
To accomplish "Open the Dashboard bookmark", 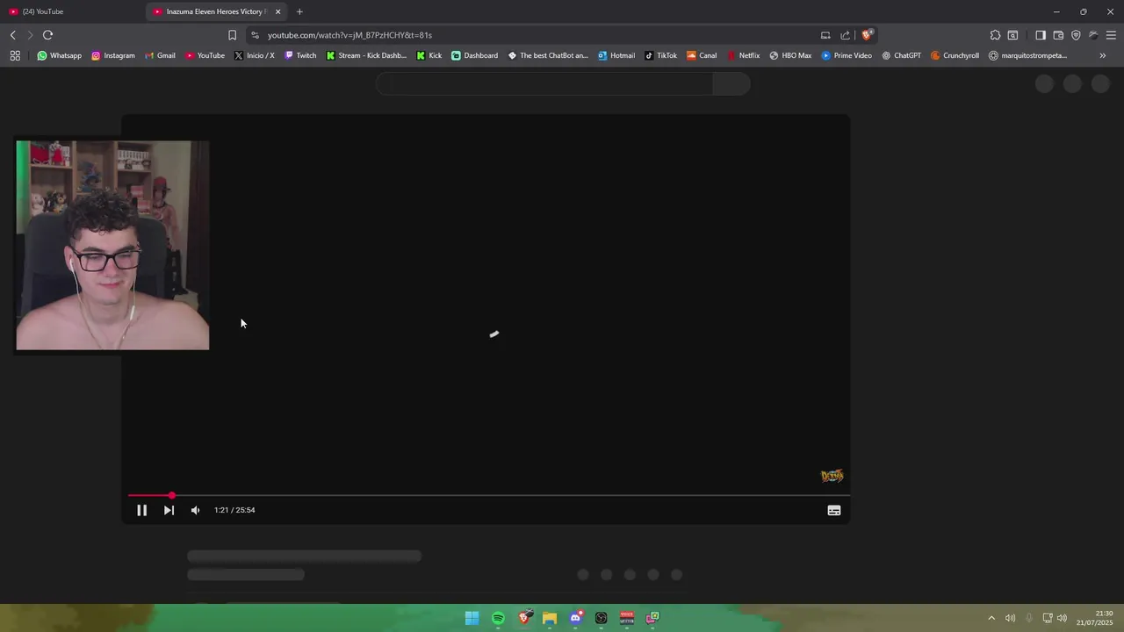I will (x=474, y=55).
